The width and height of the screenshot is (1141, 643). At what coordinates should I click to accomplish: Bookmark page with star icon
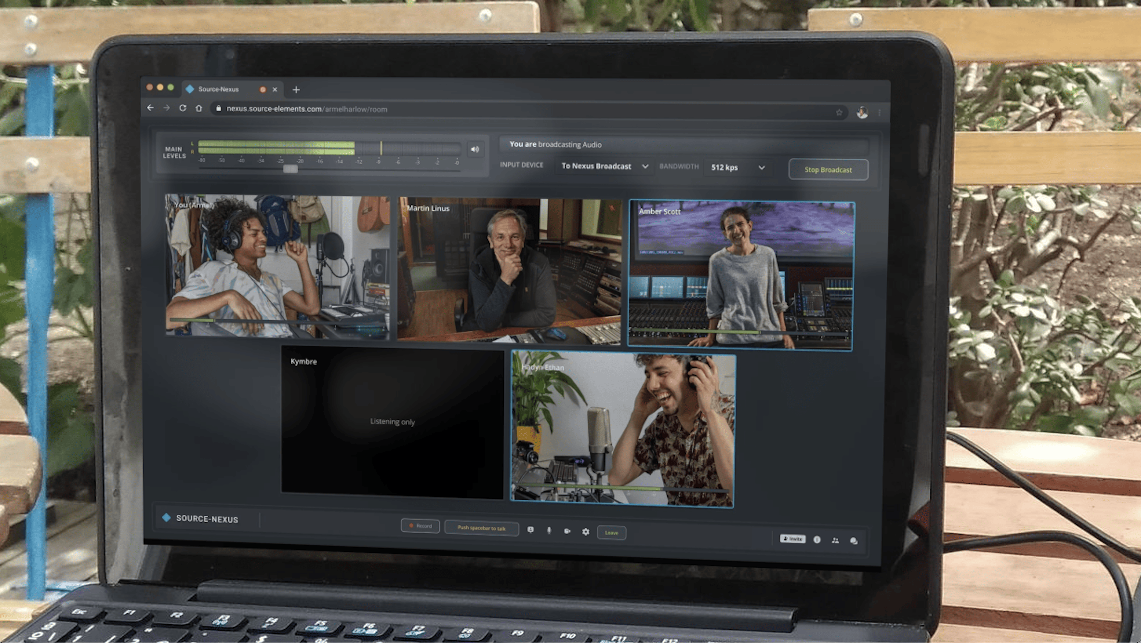839,113
